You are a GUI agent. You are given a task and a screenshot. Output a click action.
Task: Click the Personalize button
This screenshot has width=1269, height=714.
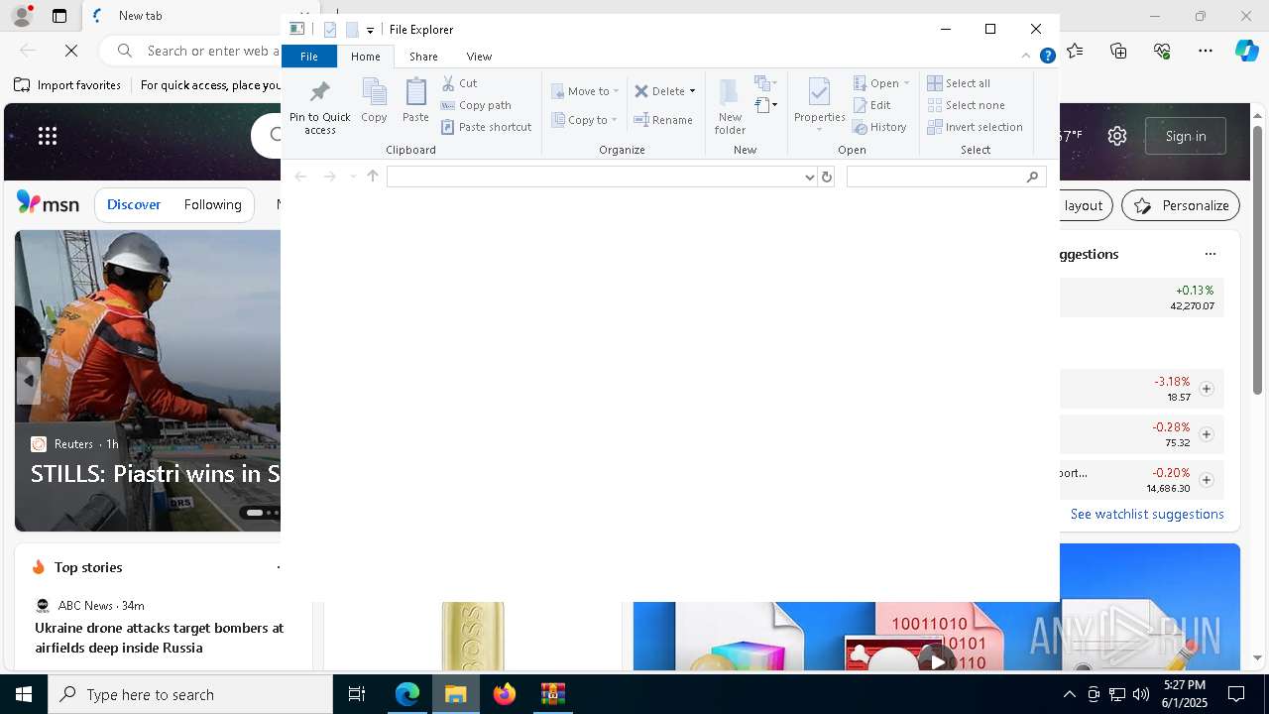click(x=1181, y=205)
